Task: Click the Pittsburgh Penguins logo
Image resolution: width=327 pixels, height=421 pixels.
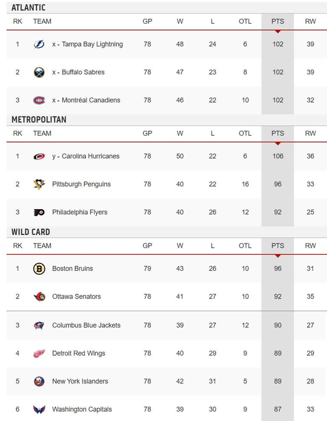Action: coord(39,185)
